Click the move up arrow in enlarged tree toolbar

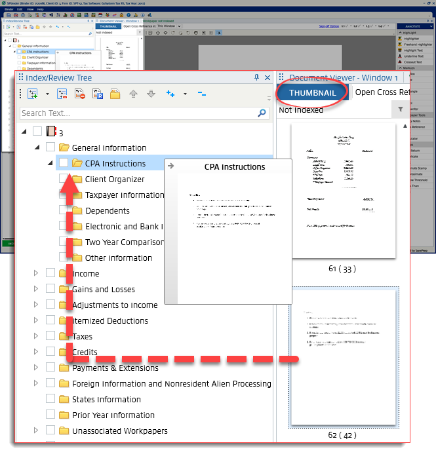click(134, 94)
